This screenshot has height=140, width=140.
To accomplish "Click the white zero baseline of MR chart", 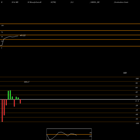I will pyautogui.click(x=70, y=99).
